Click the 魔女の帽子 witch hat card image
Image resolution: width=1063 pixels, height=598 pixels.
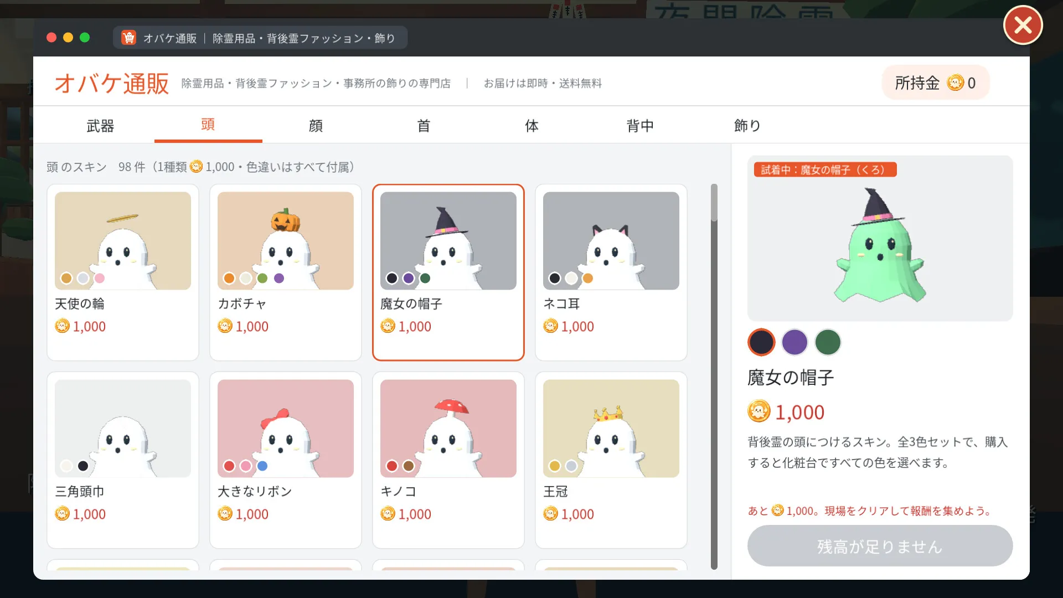point(448,241)
